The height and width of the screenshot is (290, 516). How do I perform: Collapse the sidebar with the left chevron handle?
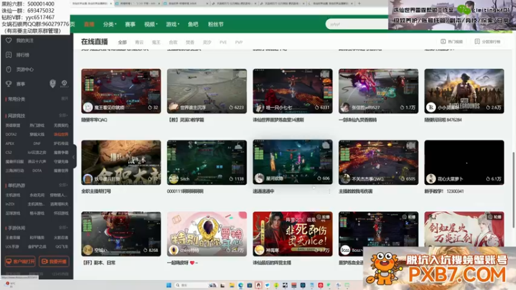pos(74,157)
